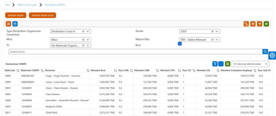Click Matricule CNRPS value 0066458841
The width and height of the screenshot is (276, 116).
28,82
